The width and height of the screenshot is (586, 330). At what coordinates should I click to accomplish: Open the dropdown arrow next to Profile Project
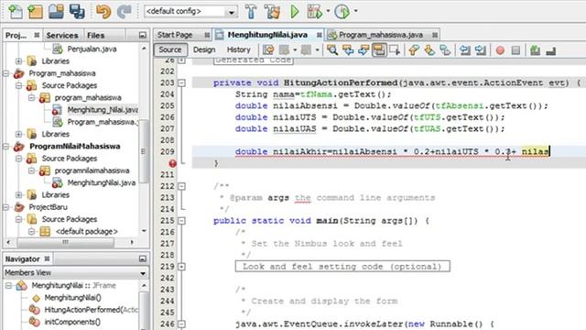[x=355, y=11]
